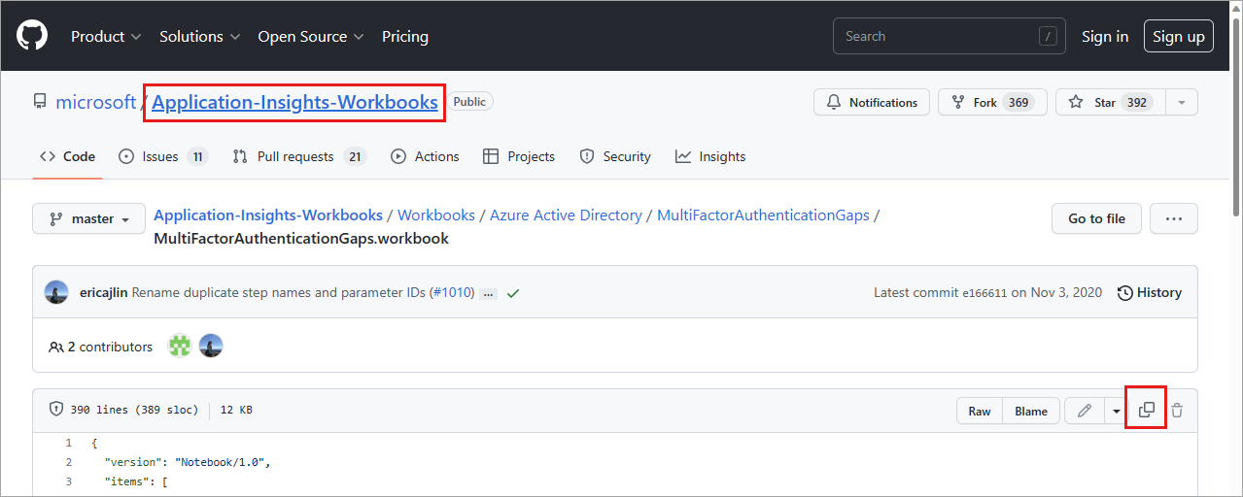
Task: Click the Search input field
Action: coord(933,37)
